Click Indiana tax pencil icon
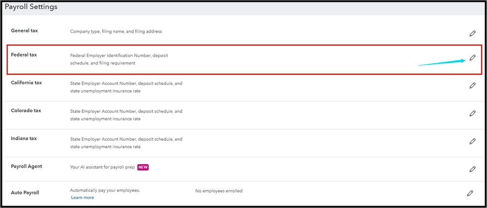487x208 pixels. click(x=472, y=141)
